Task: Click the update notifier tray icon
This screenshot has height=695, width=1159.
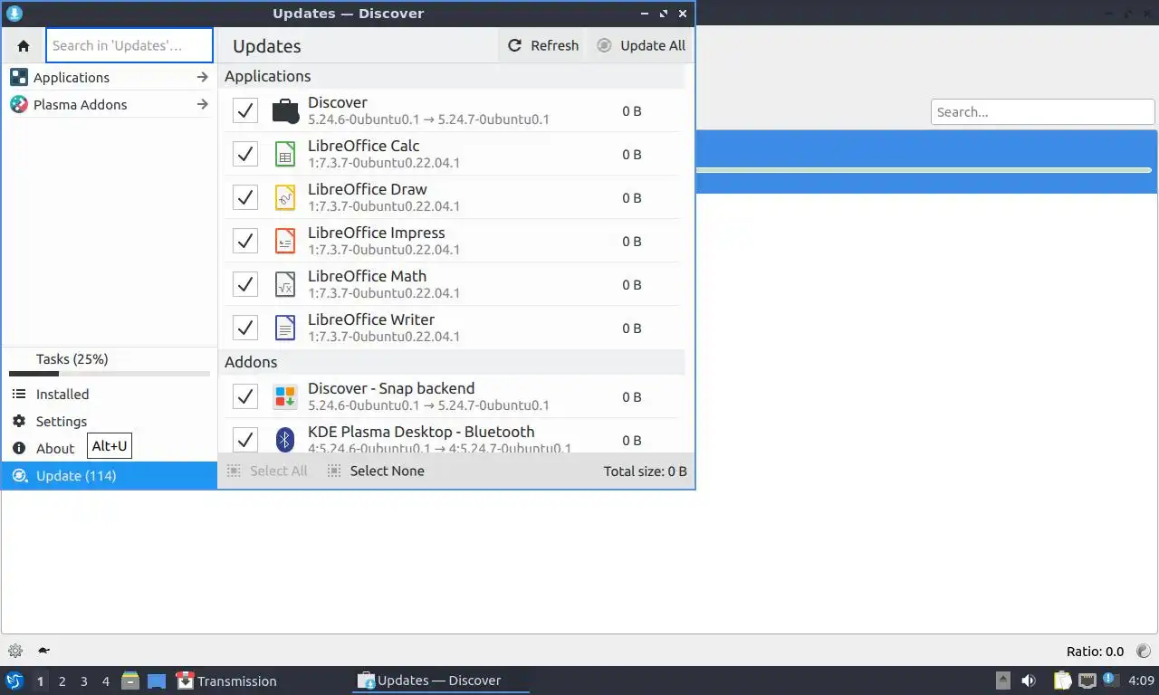Action: click(x=1109, y=680)
